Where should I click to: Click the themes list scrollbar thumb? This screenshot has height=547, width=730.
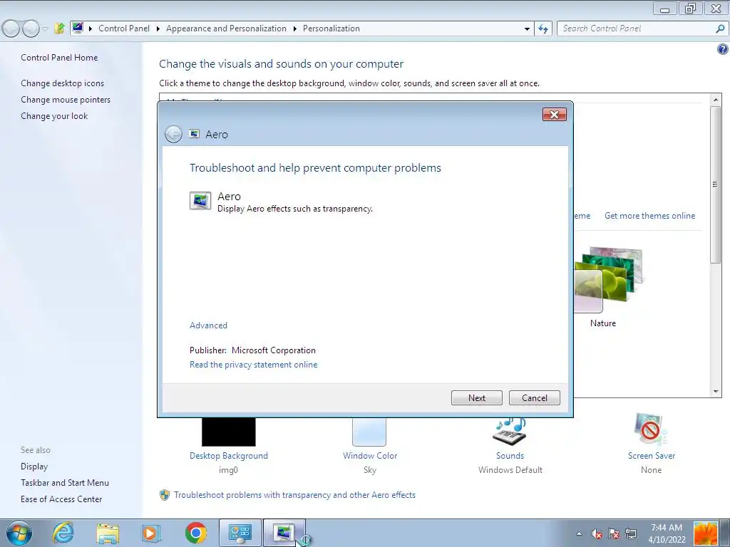pyautogui.click(x=716, y=184)
